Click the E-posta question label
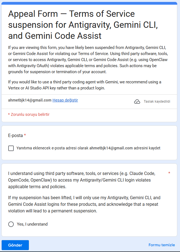The image size is (180, 252). tap(15, 135)
